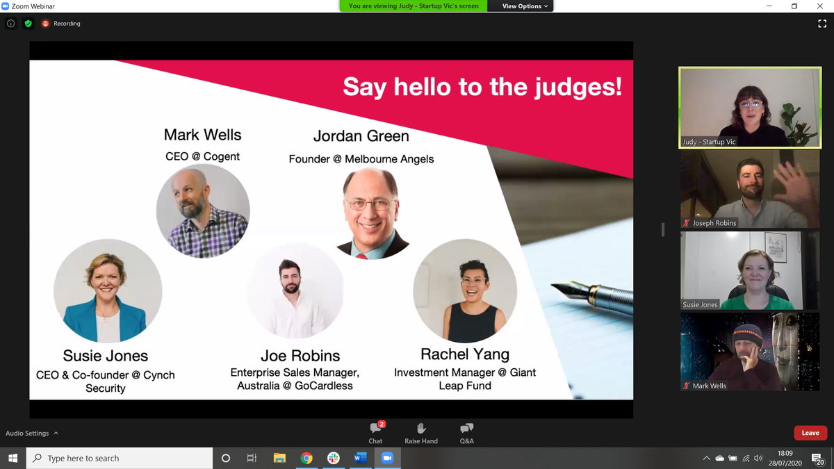
Task: Click the Audio Settings label
Action: (x=27, y=433)
